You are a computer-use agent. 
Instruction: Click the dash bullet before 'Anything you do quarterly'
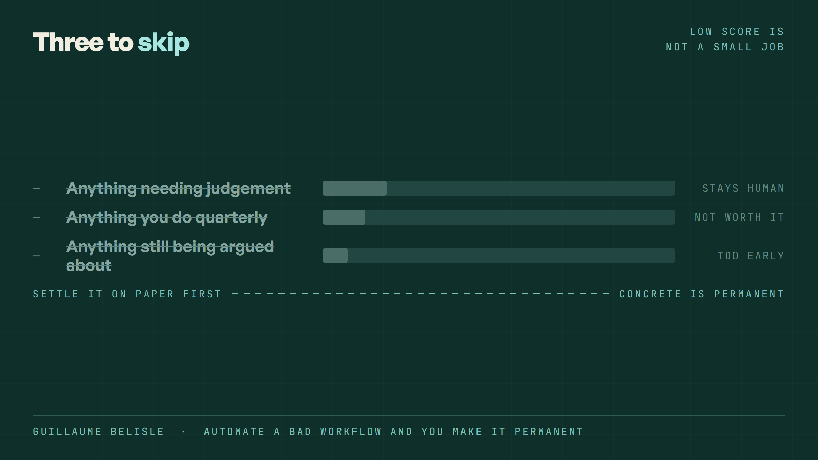pos(36,217)
